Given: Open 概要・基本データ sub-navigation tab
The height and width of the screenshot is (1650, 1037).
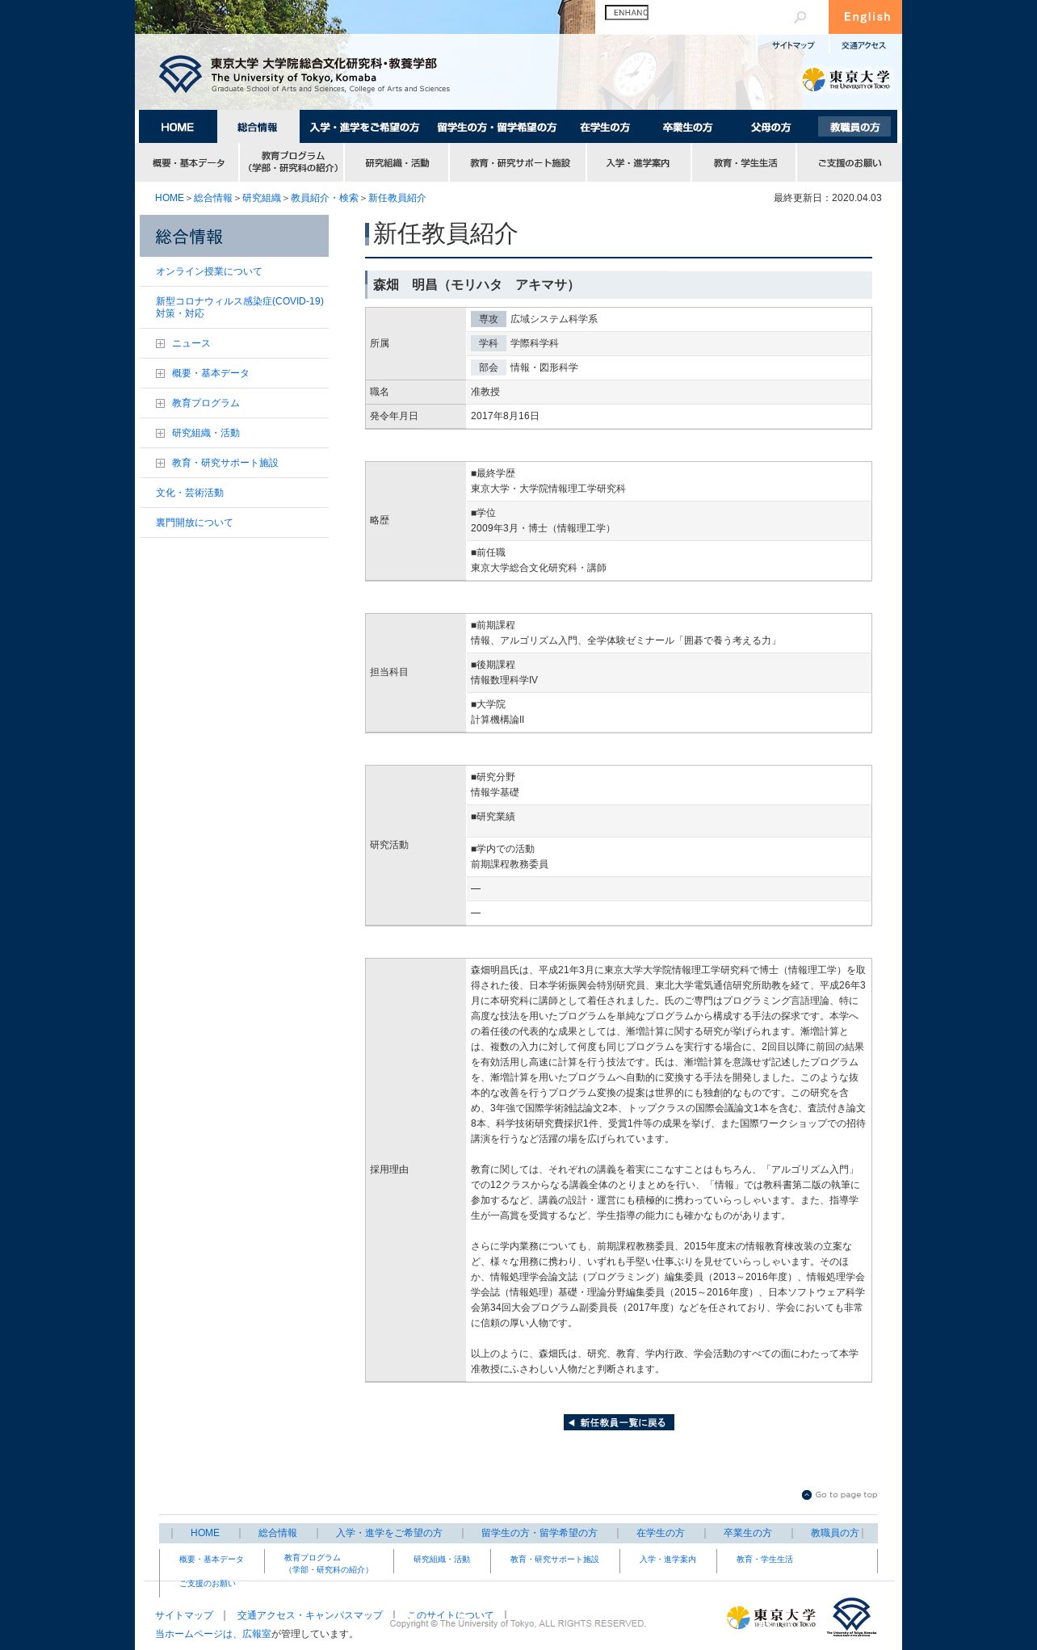Looking at the screenshot, I should (x=188, y=162).
